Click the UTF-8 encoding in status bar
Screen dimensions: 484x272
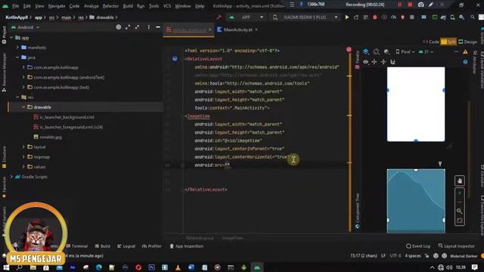tap(396, 255)
